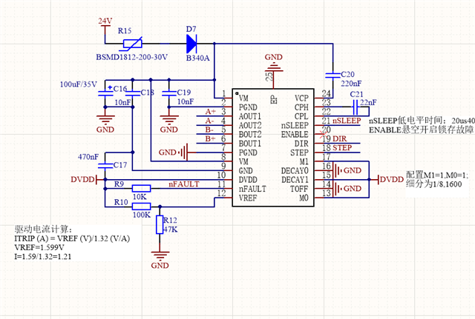The width and height of the screenshot is (475, 319).
Task: Click the AOUT2 pin name
Action: point(250,125)
